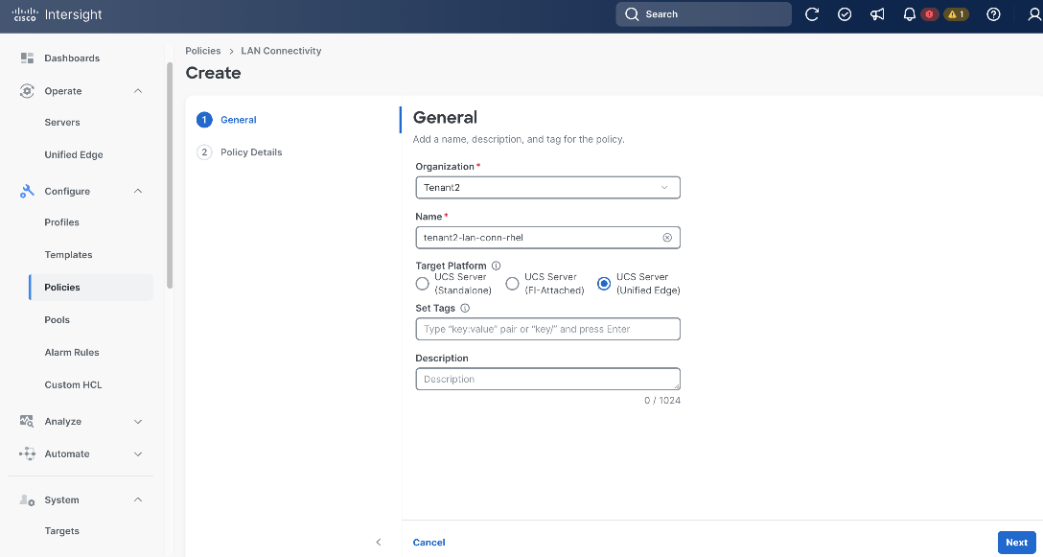Click the yellow warning alarms badge
The width and height of the screenshot is (1043, 557).
point(956,14)
